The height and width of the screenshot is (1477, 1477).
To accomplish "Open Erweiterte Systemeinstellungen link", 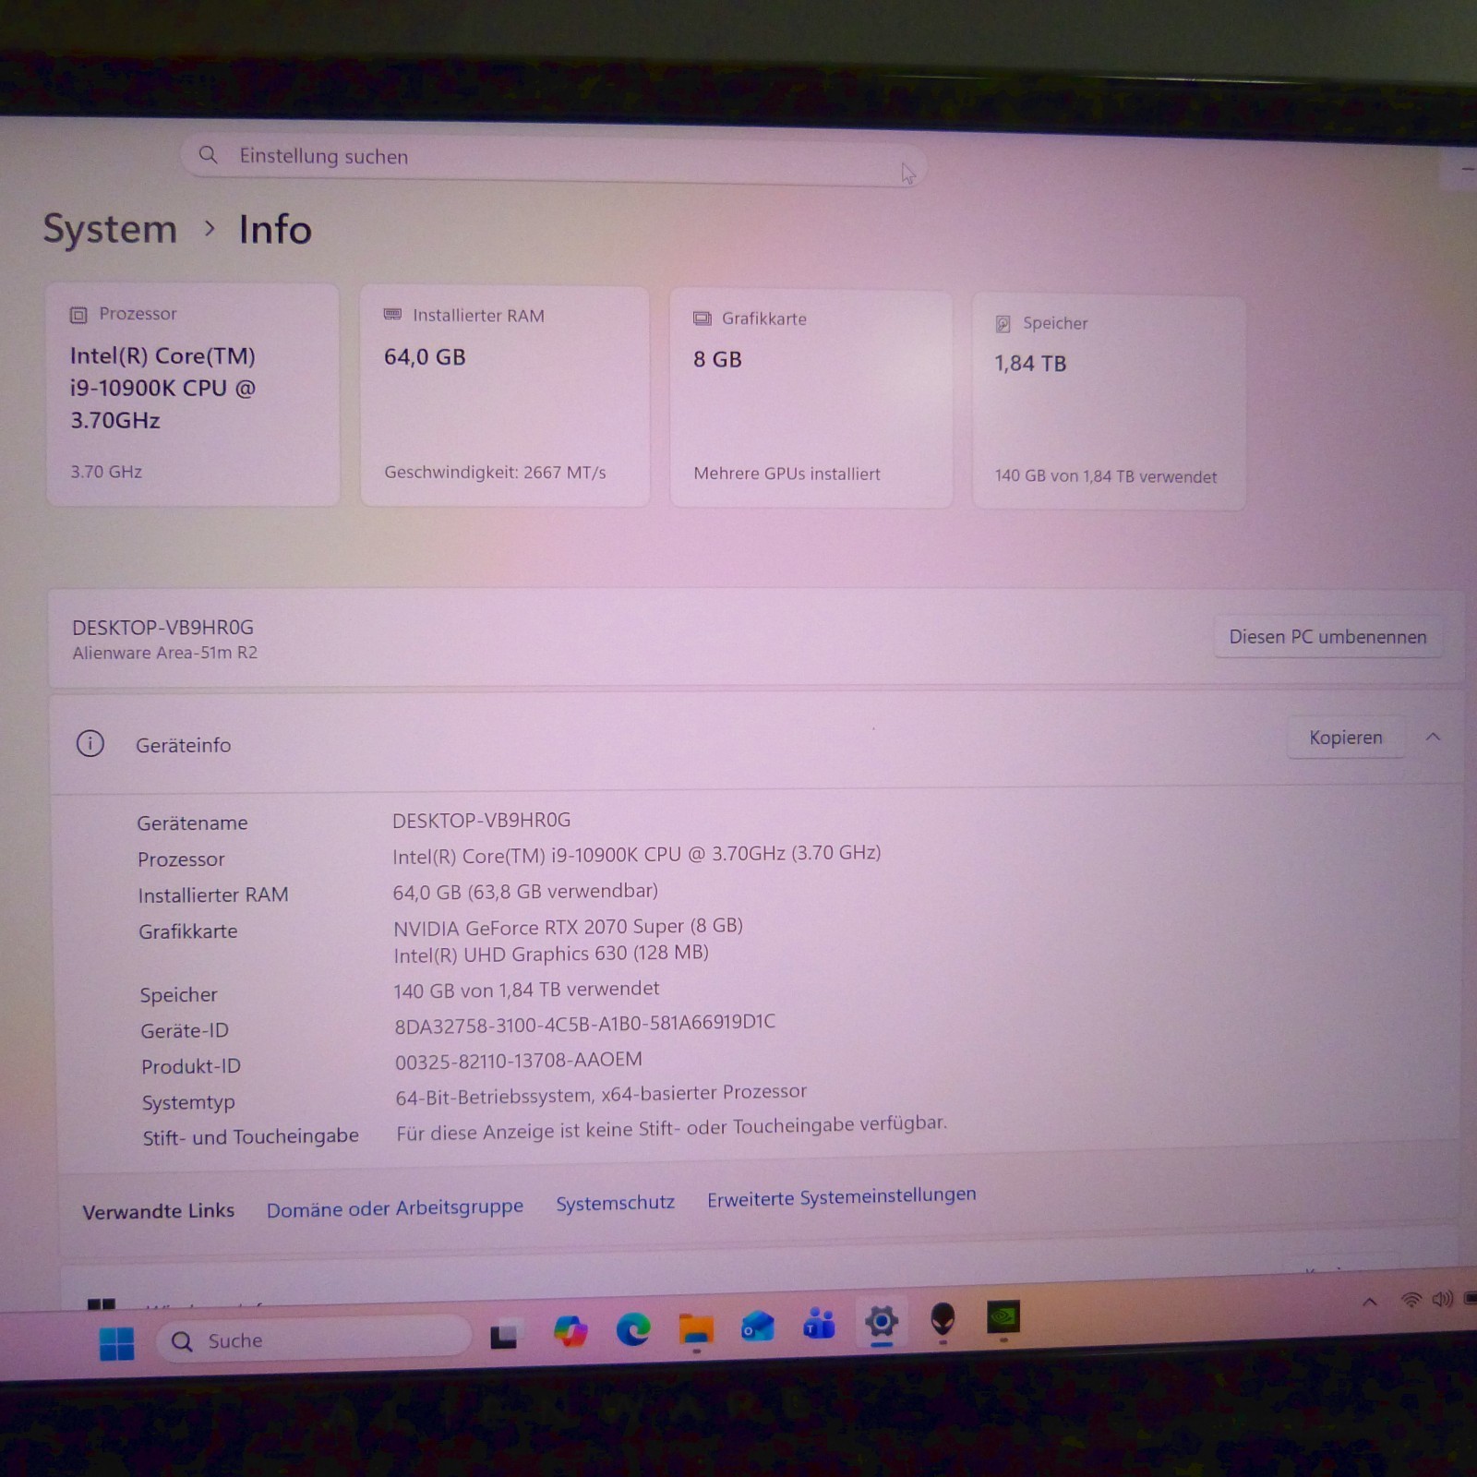I will tap(842, 1196).
